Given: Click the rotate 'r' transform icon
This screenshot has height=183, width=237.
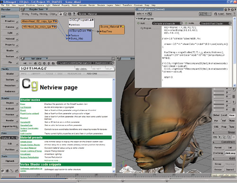Looking at the screenshot, I should click(x=234, y=89).
